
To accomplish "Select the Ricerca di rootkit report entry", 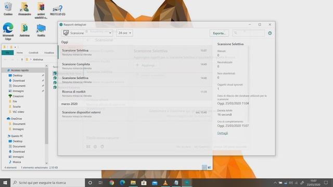I will [135, 94].
